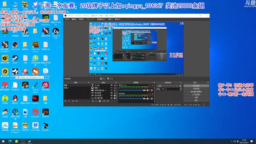
Task: Open the 文件(F) menu in OBS
Action: (x=67, y=19)
